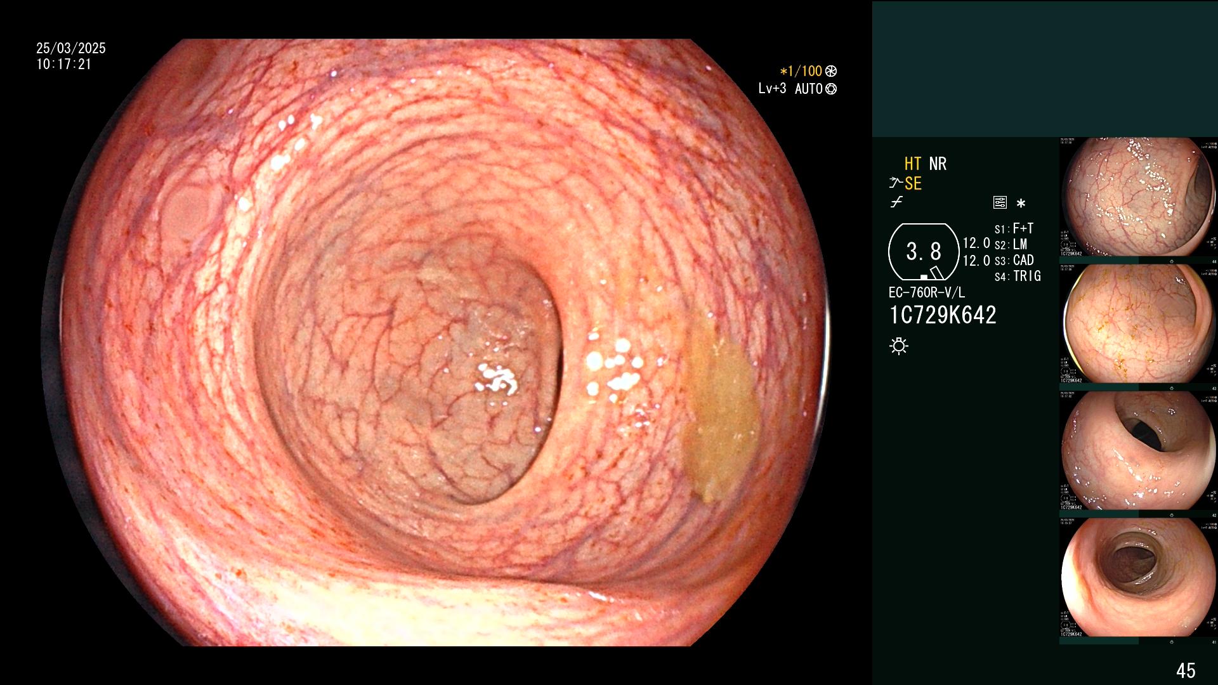Click the scope model EC-760R-V/L
1218x685 pixels.
(x=927, y=292)
